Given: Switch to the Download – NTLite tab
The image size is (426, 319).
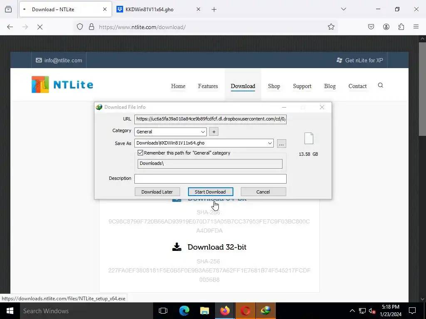Looking at the screenshot, I should tap(65, 10).
